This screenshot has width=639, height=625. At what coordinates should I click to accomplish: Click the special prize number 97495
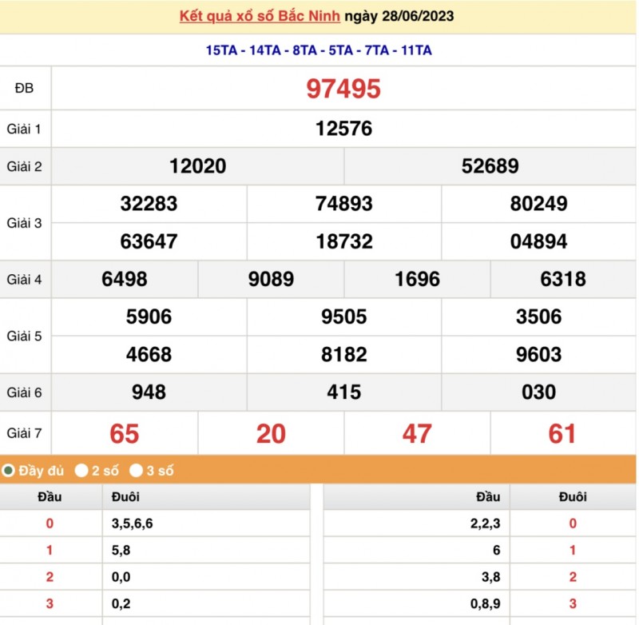point(343,89)
